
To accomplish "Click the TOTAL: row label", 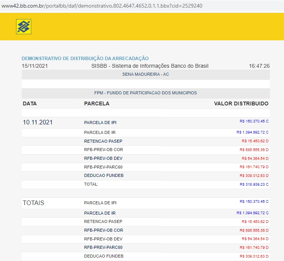I will pyautogui.click(x=91, y=184).
